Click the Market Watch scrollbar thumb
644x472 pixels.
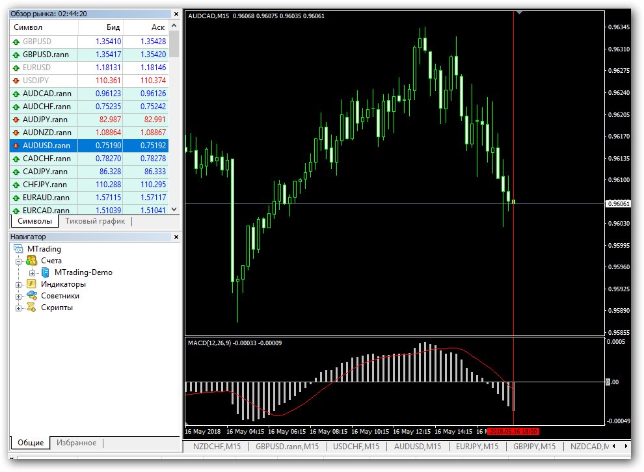[x=174, y=44]
